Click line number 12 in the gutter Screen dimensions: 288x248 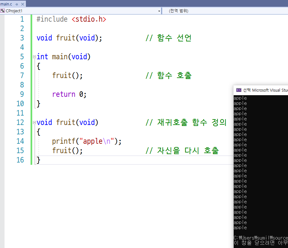[20, 122]
